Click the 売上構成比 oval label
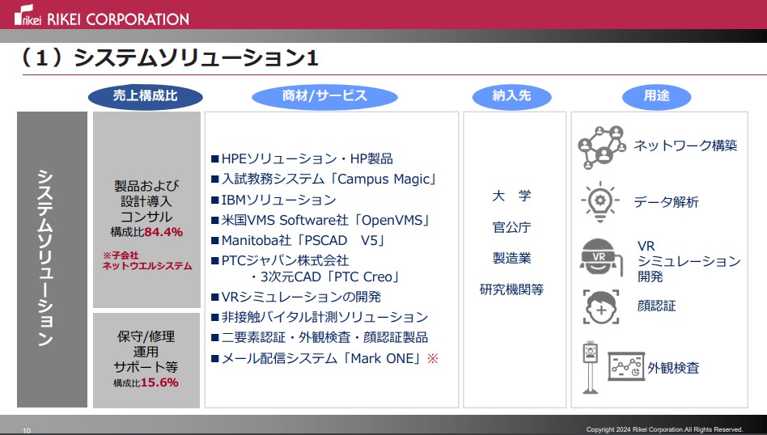The width and height of the screenshot is (767, 435). (x=146, y=96)
